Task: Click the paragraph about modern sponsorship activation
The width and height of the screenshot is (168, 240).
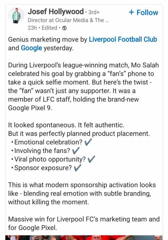Action: click(82, 194)
